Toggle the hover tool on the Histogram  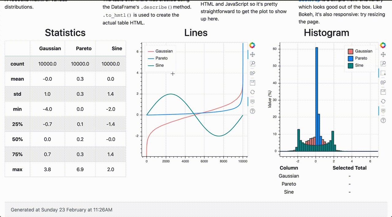click(383, 111)
